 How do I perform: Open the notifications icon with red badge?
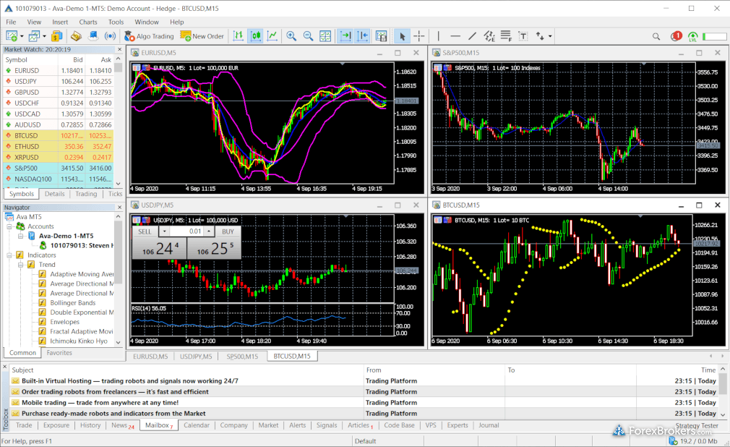point(676,36)
